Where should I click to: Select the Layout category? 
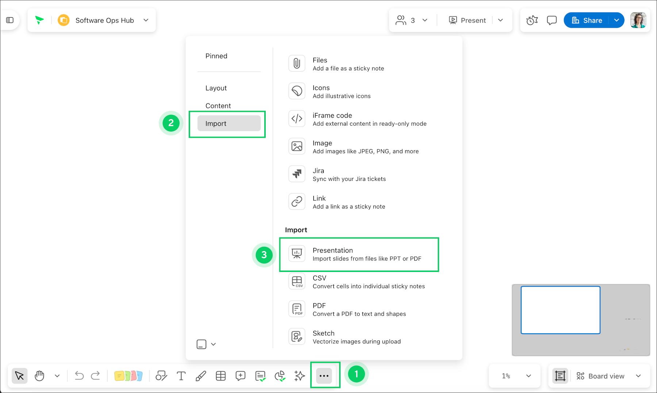coord(216,88)
